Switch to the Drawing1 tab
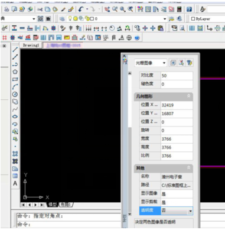225x230 pixels. [31, 46]
